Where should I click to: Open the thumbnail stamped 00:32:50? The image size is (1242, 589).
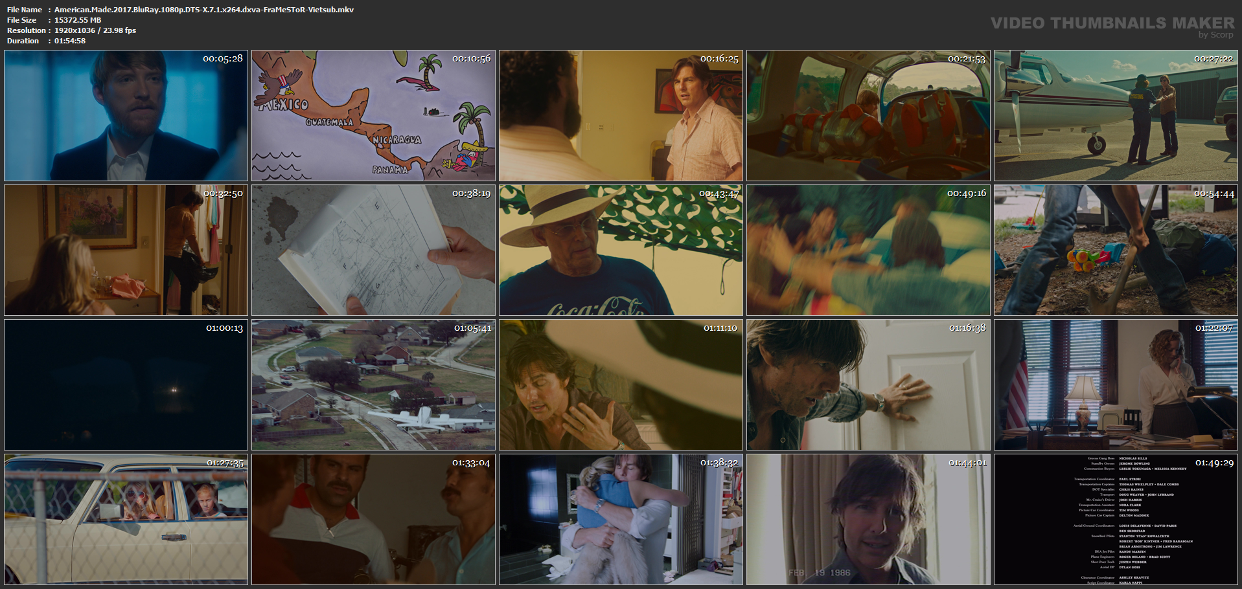[x=126, y=250]
